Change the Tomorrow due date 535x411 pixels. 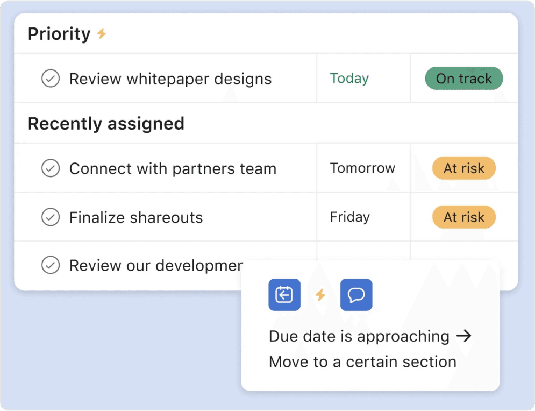pos(362,168)
